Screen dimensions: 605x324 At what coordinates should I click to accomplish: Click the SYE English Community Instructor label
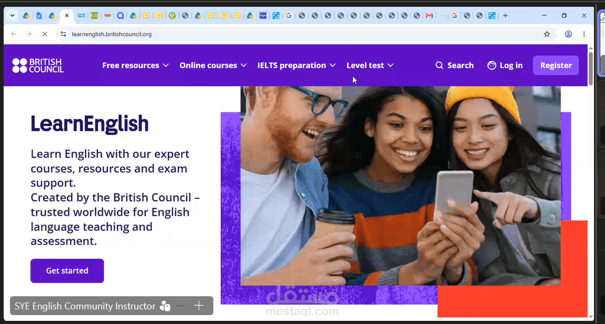tap(85, 306)
